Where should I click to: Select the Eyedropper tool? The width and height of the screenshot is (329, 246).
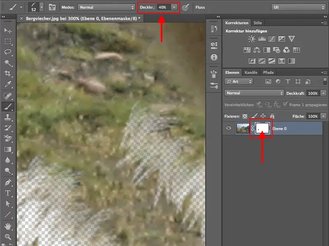[x=8, y=84]
